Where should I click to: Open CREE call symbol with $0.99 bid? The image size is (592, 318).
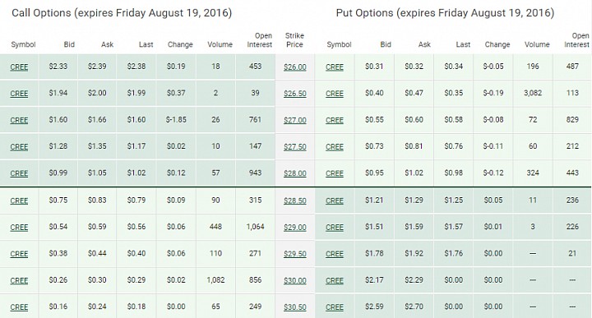pos(19,173)
